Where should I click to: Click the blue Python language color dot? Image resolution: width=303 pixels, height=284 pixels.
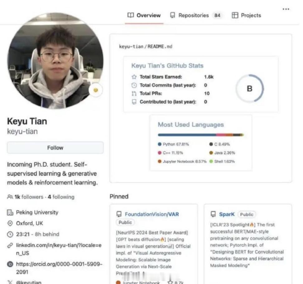pyautogui.click(x=160, y=144)
